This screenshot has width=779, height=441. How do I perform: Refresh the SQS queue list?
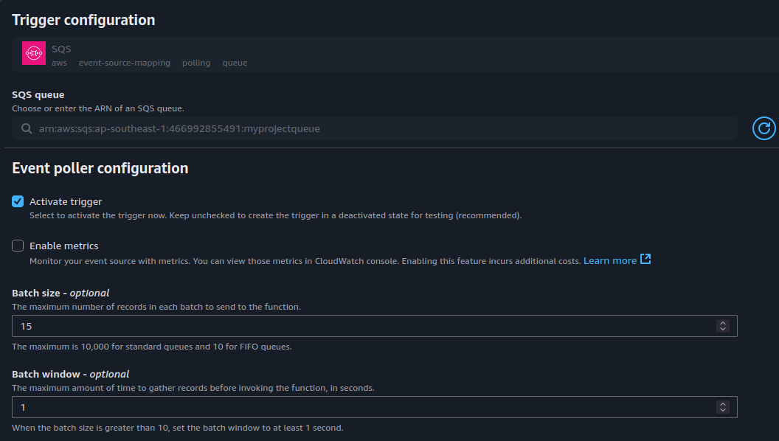[764, 128]
